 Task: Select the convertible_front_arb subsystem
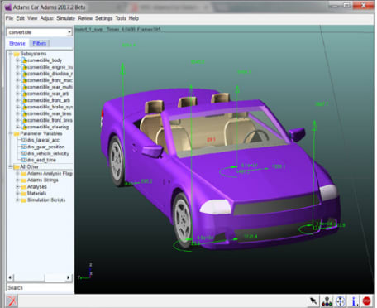pos(45,100)
